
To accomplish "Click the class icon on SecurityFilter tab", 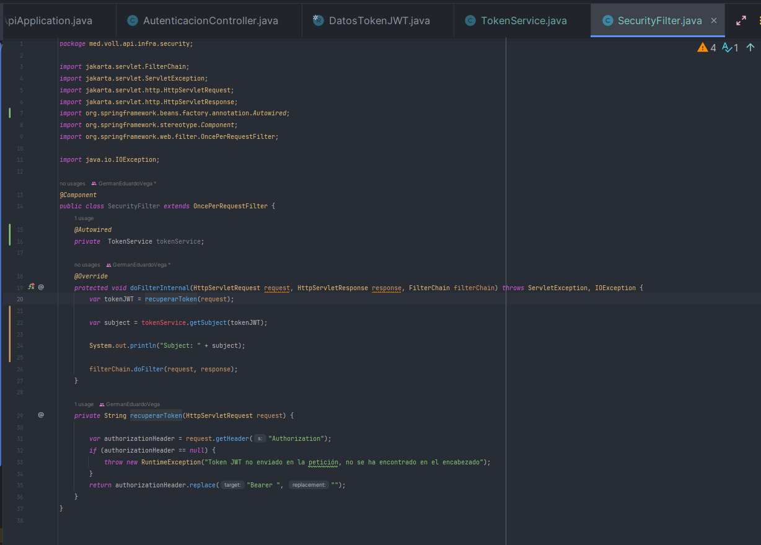I will click(607, 20).
